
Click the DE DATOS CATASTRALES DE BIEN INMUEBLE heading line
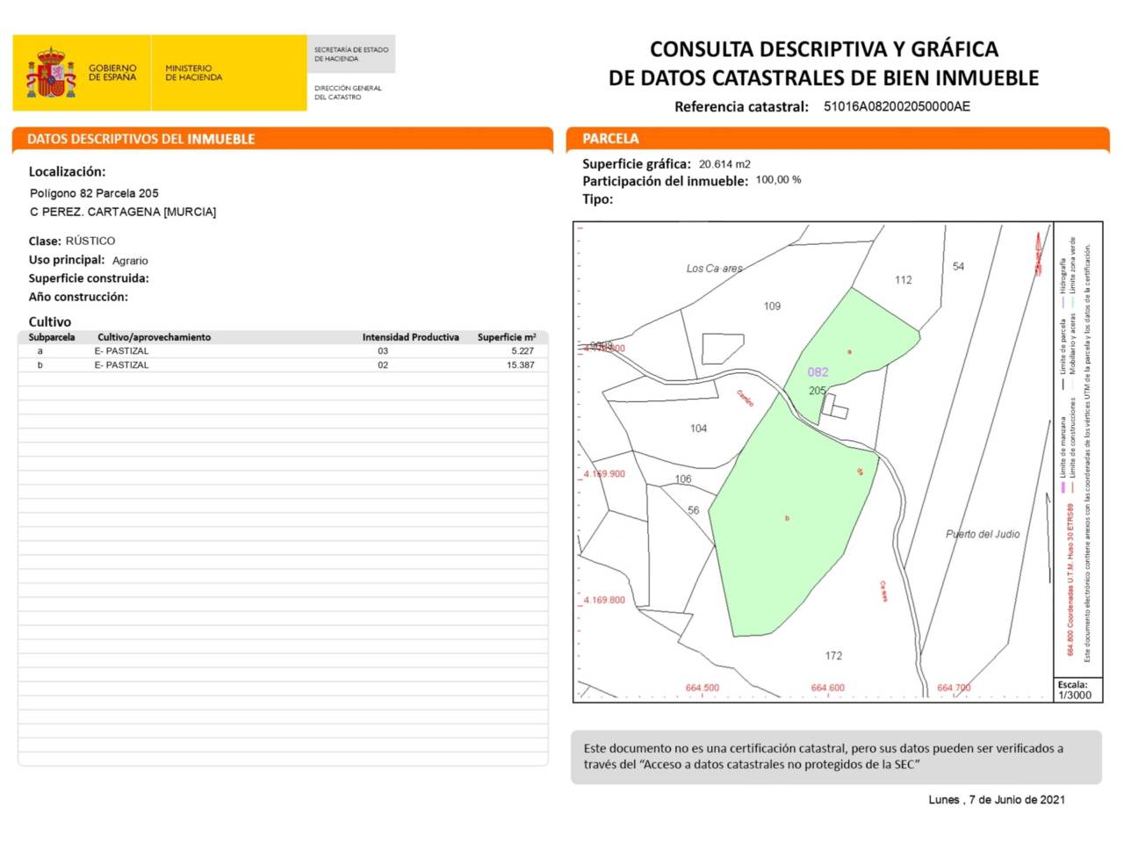824,78
